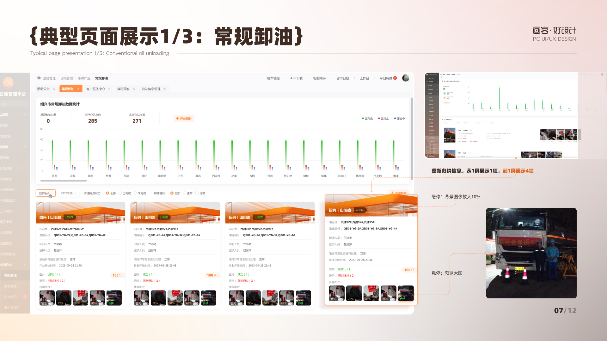Close the 油站信息管理 tab
This screenshot has width=607, height=341.
(x=164, y=89)
